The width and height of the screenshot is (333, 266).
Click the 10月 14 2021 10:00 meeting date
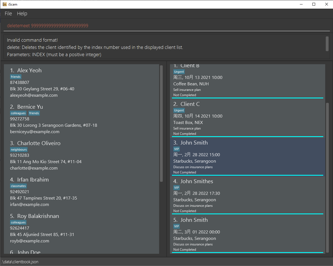198,116
